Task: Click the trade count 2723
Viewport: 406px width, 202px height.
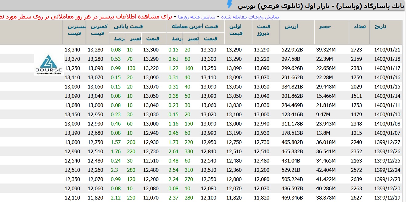Action: pyautogui.click(x=356, y=50)
